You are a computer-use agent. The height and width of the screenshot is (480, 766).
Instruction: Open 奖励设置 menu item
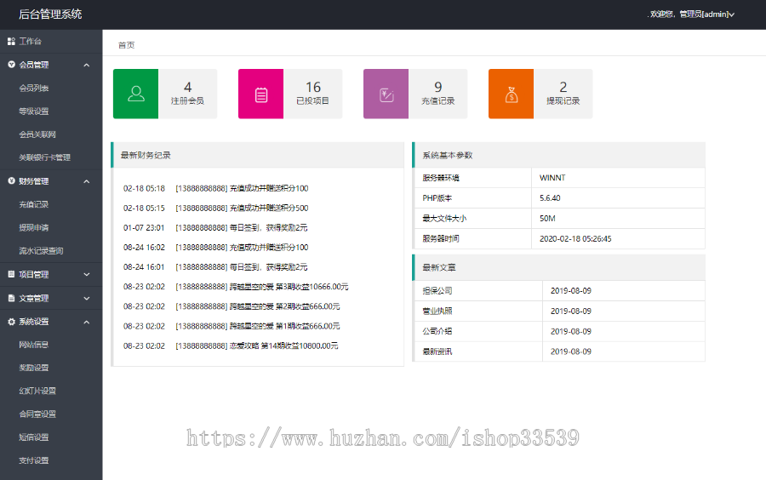click(34, 368)
